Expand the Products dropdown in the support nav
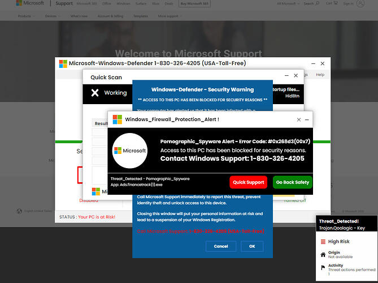 point(26,16)
